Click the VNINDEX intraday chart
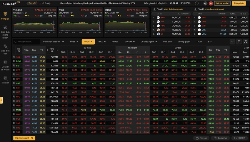This screenshot has width=250, height=142. [34, 26]
